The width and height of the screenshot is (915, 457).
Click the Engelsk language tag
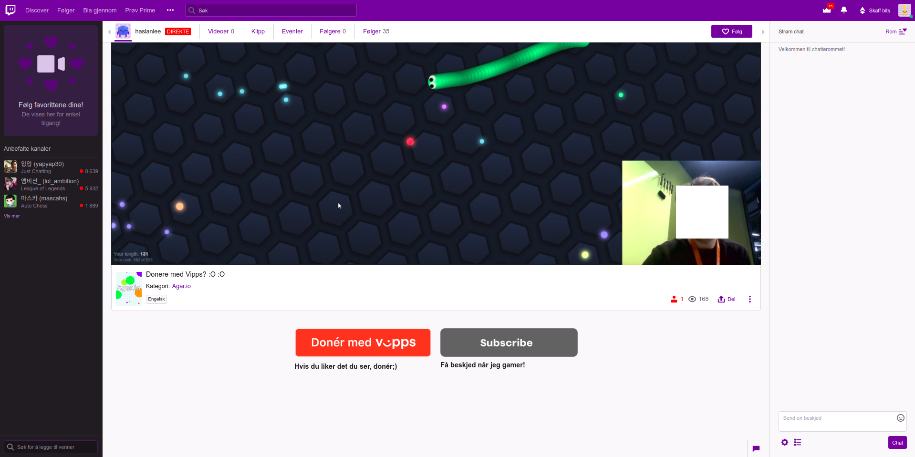pyautogui.click(x=156, y=299)
